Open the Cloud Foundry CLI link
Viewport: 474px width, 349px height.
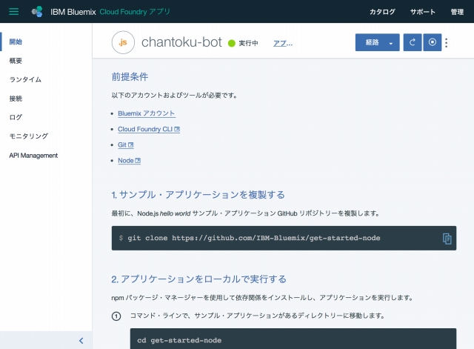[149, 129]
